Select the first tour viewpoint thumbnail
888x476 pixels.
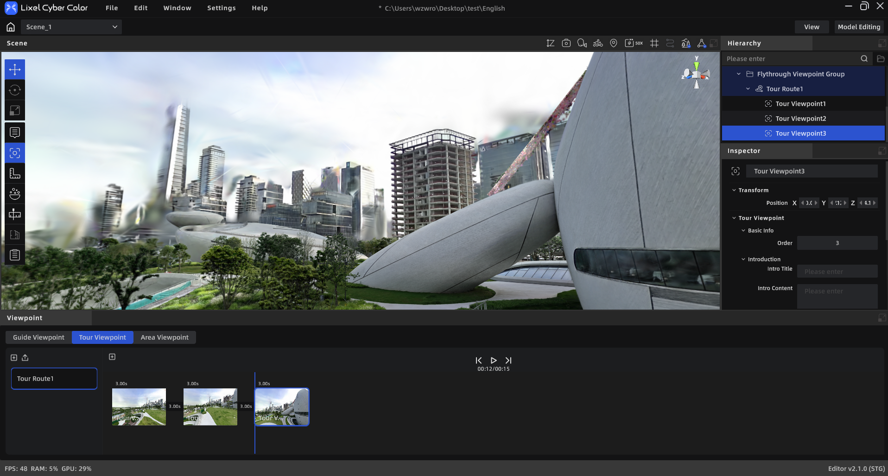pyautogui.click(x=139, y=407)
